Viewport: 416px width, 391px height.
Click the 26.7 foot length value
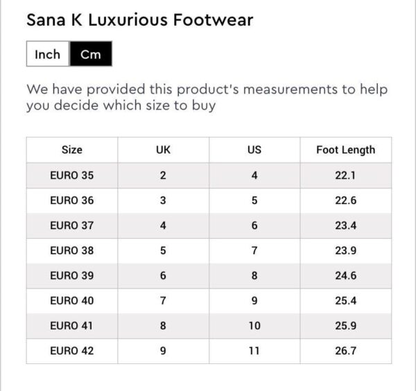tap(345, 351)
